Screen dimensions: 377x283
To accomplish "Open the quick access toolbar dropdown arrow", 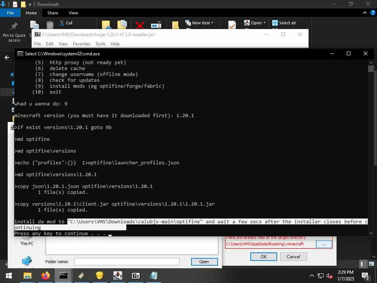I will click(30, 4).
